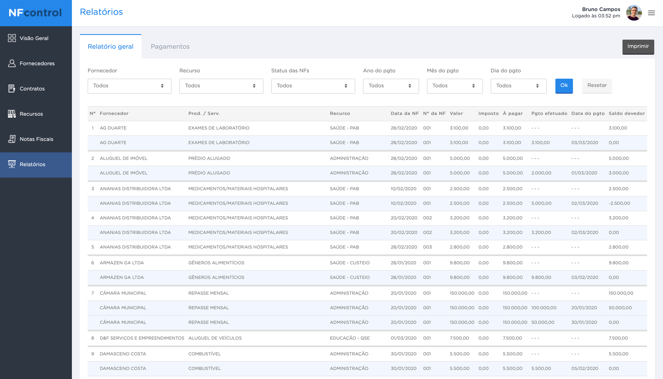Open the hamburger menu icon

point(651,13)
